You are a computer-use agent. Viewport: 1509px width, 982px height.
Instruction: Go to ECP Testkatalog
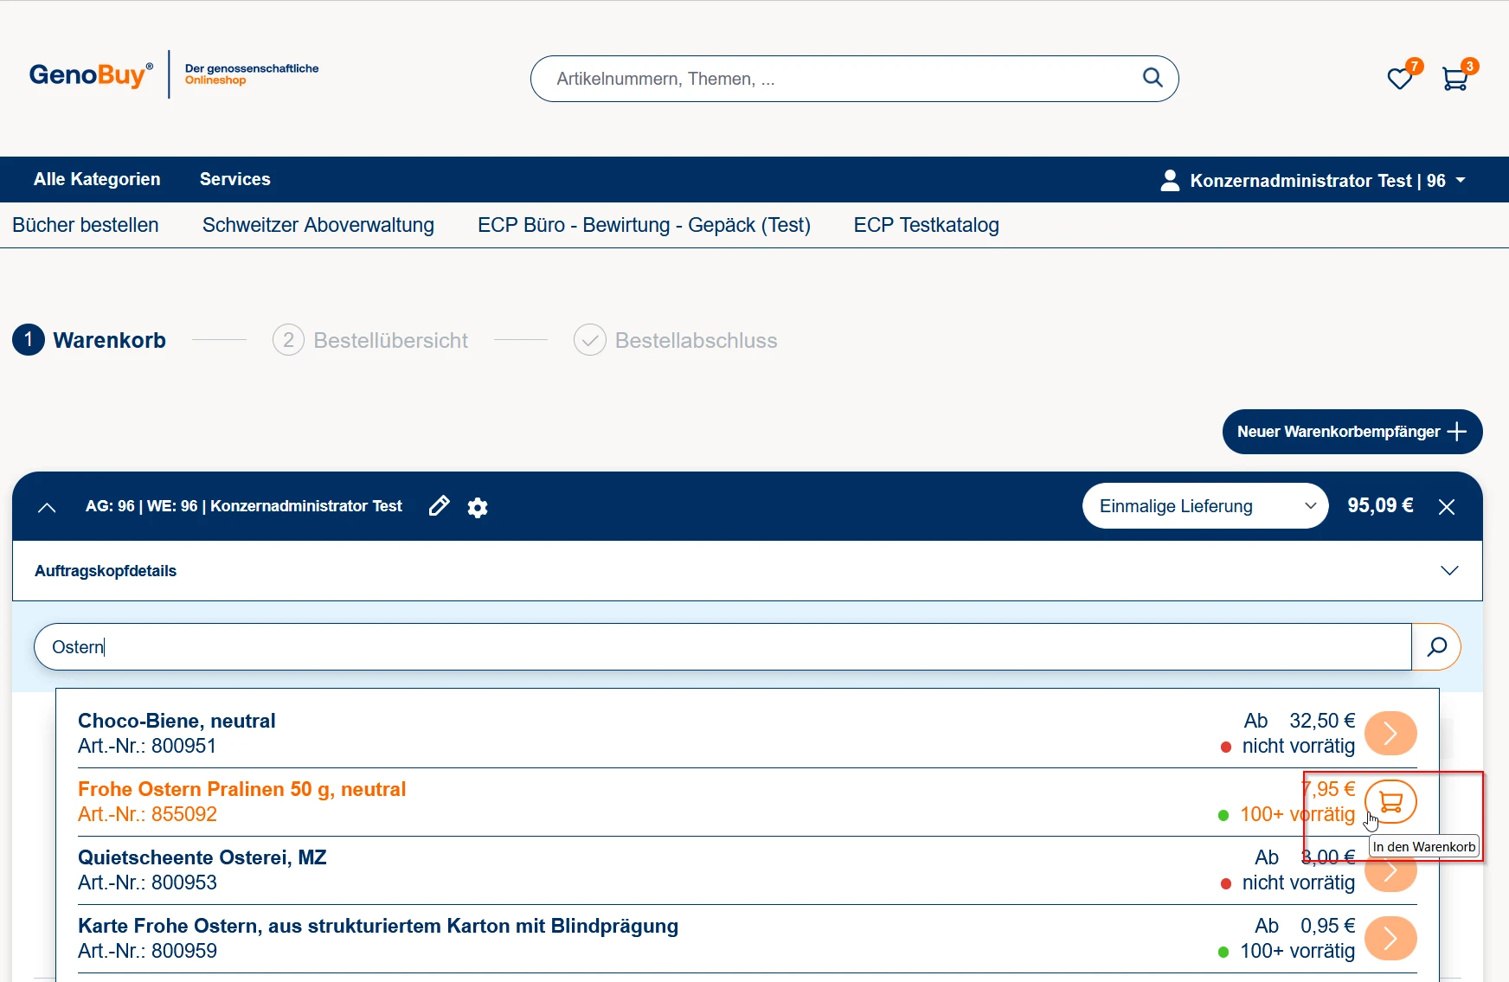click(926, 225)
